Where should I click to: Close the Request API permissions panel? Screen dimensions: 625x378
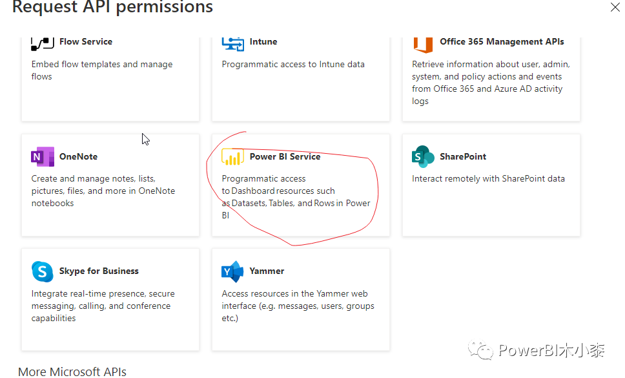click(x=615, y=6)
